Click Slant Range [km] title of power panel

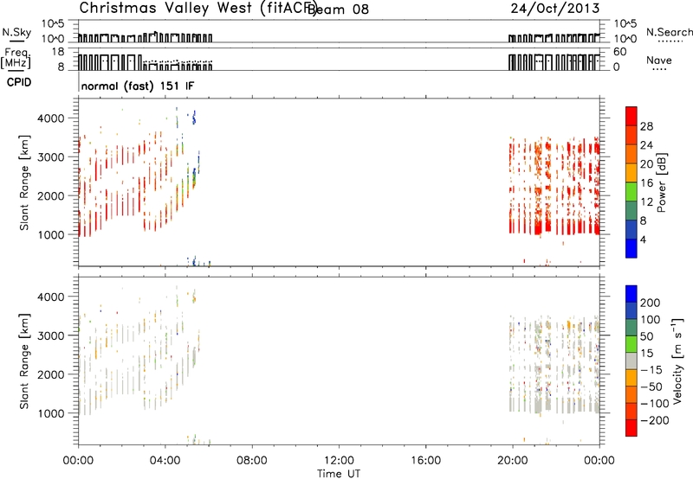(x=24, y=182)
